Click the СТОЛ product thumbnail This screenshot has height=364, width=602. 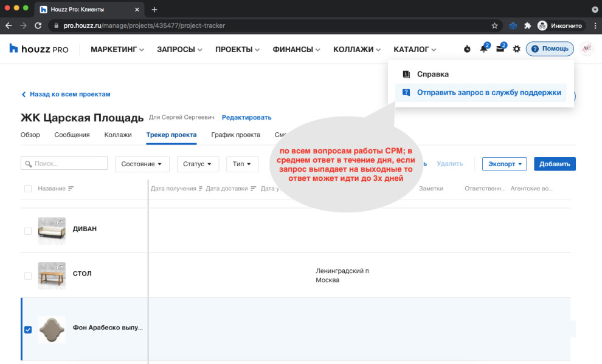click(52, 275)
